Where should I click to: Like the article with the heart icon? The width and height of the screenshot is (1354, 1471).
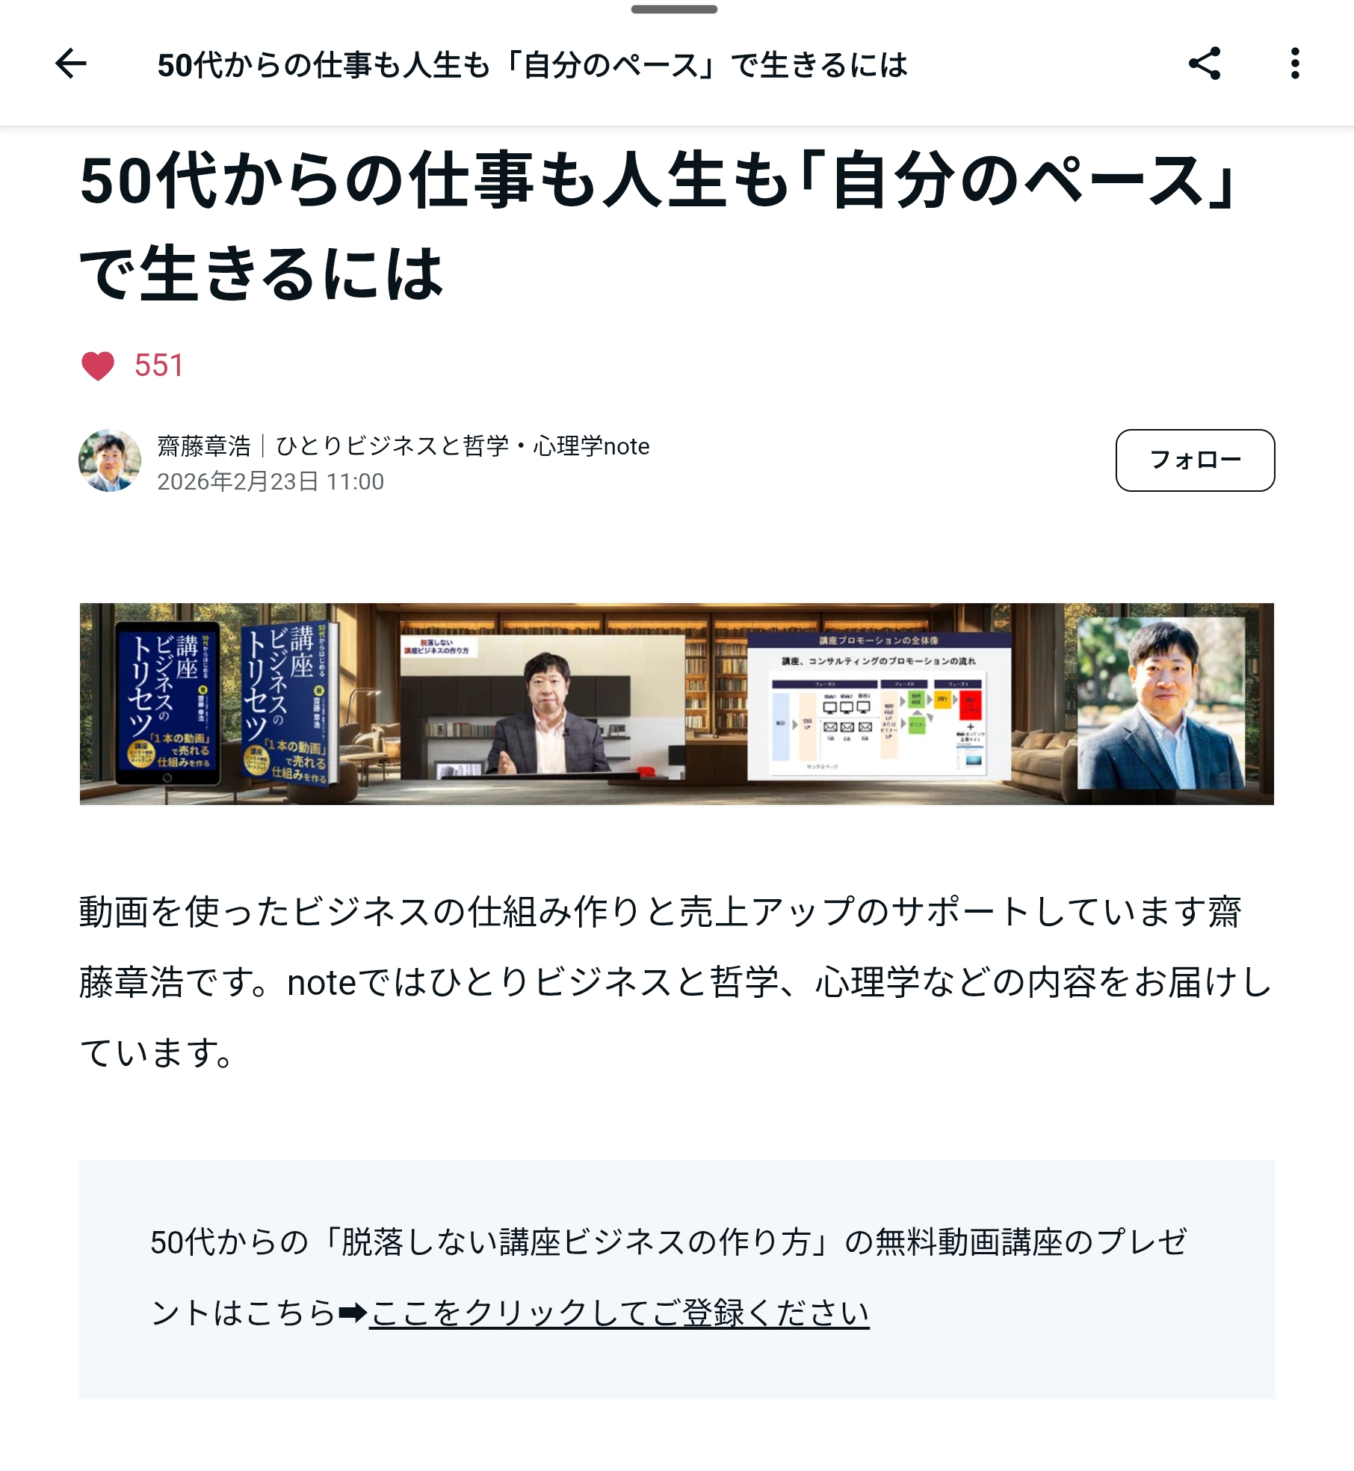click(x=98, y=366)
